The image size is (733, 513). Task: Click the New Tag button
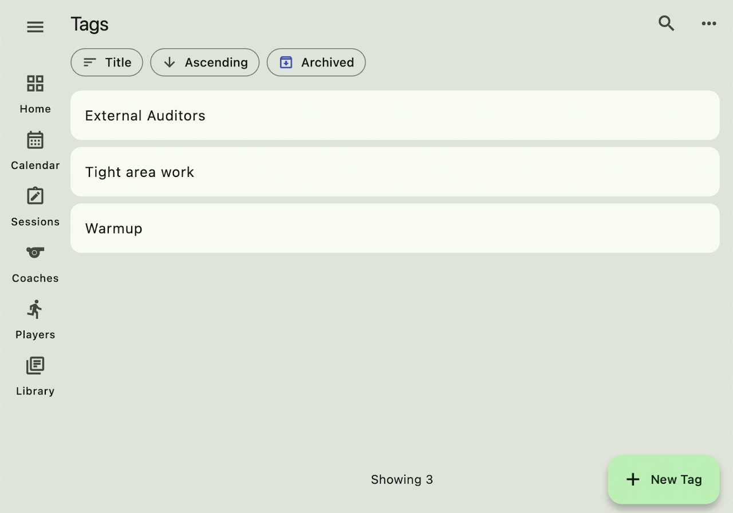pyautogui.click(x=664, y=480)
